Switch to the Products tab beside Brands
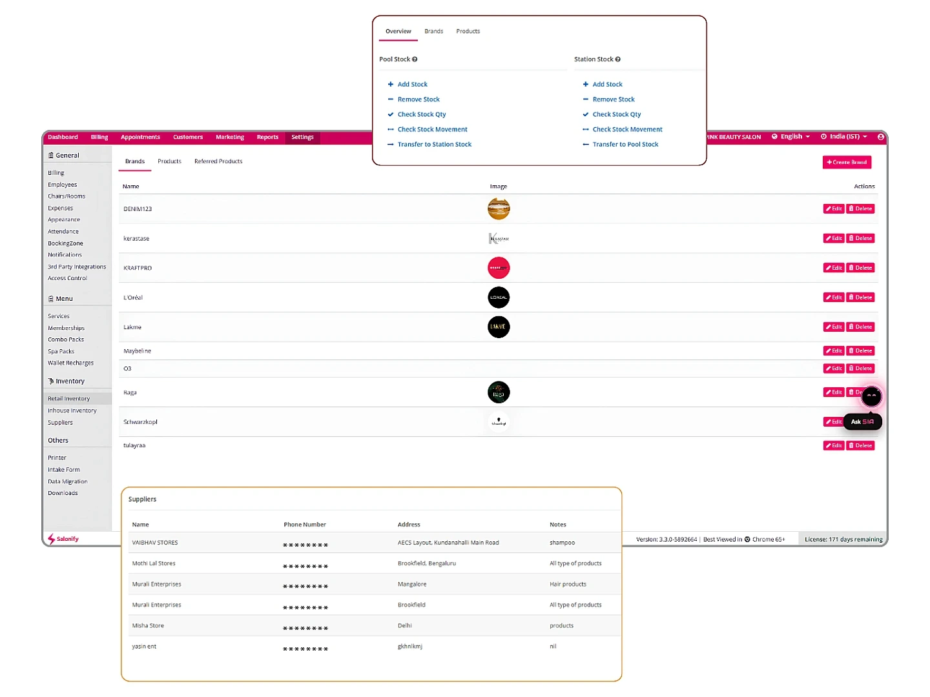930x697 pixels. pyautogui.click(x=169, y=161)
